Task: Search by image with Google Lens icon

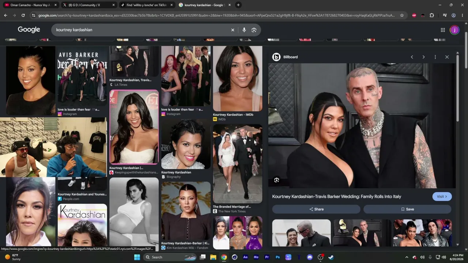Action: tap(254, 30)
